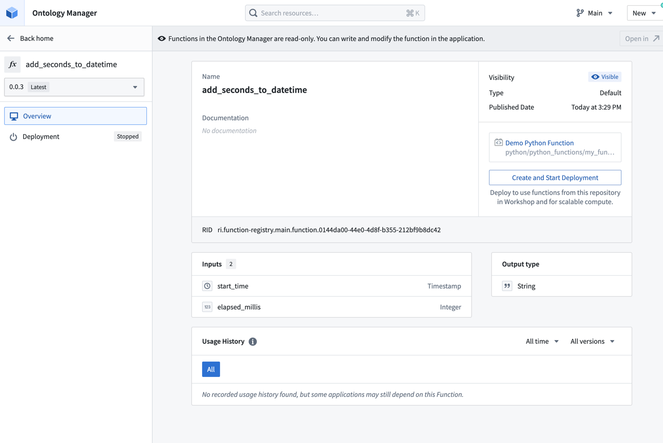Click the start_time input row
Image resolution: width=663 pixels, height=443 pixels.
point(331,286)
